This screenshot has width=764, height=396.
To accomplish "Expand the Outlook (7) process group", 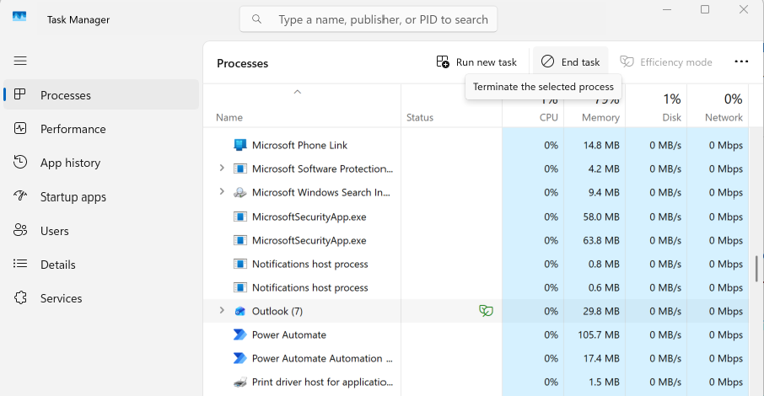I will 222,311.
